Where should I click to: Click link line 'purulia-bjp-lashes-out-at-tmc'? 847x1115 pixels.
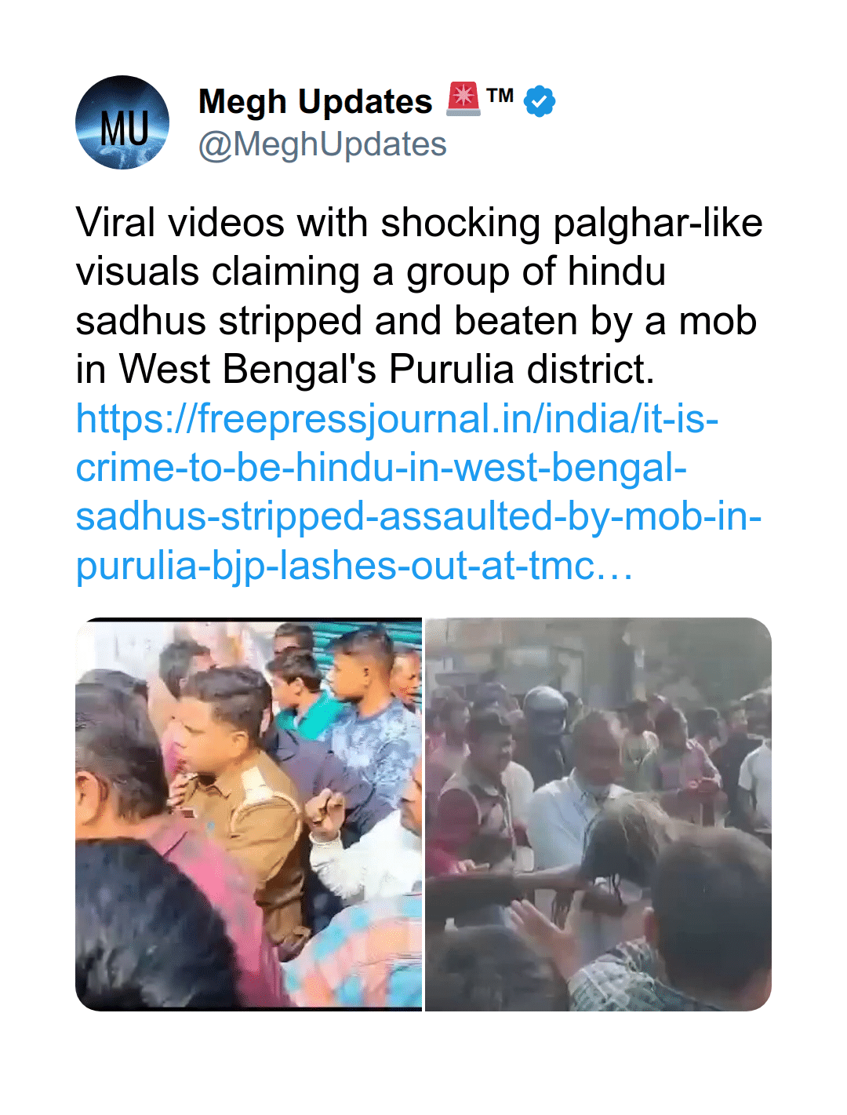[x=336, y=566]
